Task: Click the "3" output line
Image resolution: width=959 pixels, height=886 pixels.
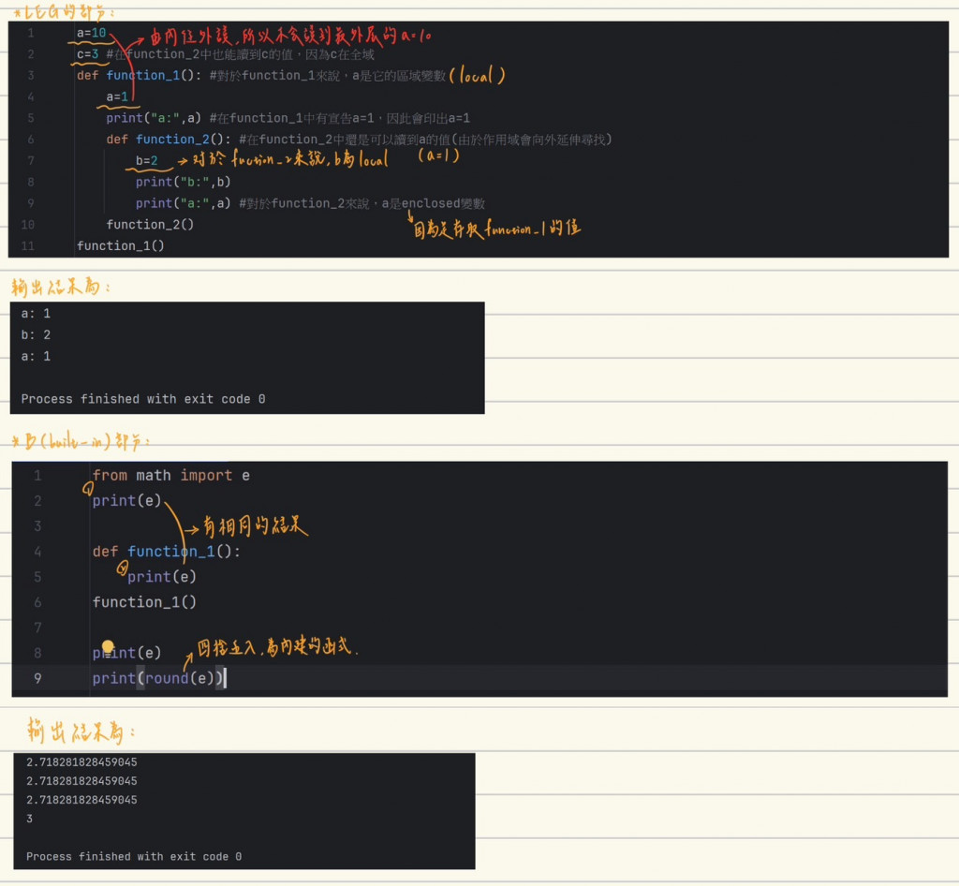Action: click(x=29, y=819)
